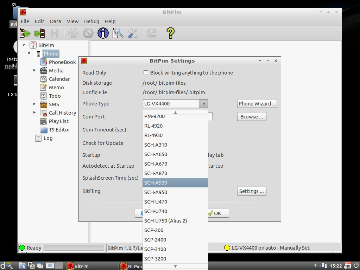The height and width of the screenshot is (270, 360).
Task: Open Play List in the tree
Action: (x=58, y=121)
